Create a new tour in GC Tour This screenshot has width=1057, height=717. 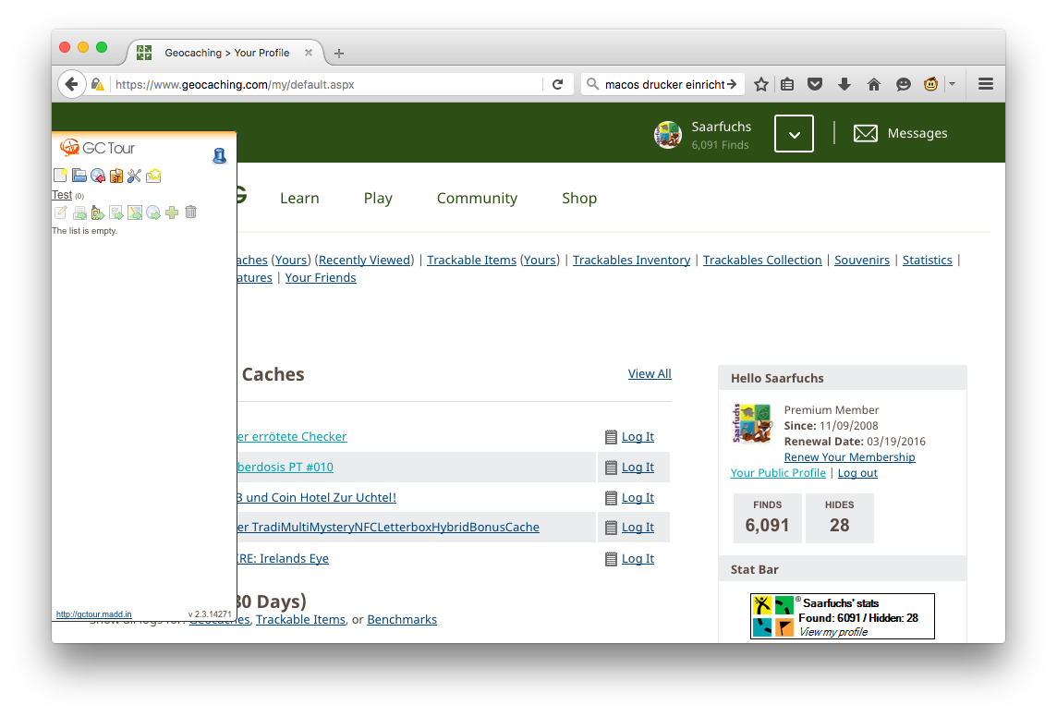[x=60, y=176]
